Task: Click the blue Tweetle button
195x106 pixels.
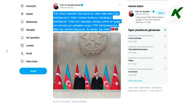Action: click(33, 71)
